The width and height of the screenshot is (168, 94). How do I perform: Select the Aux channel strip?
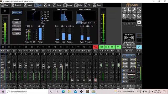pyautogui.click(x=96, y=47)
